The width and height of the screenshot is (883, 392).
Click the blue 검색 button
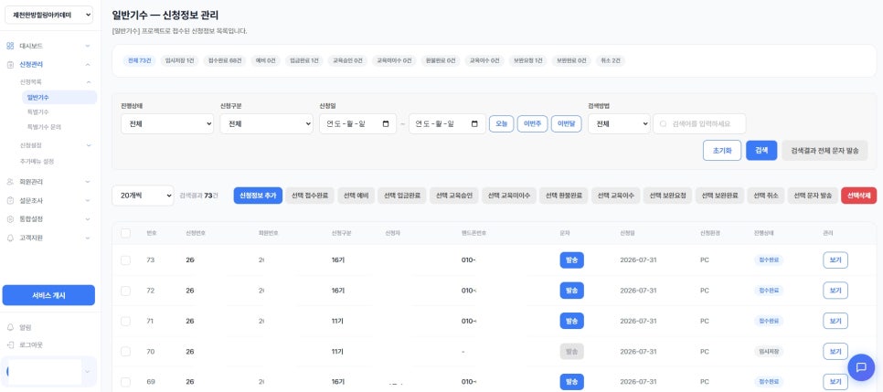pyautogui.click(x=761, y=151)
